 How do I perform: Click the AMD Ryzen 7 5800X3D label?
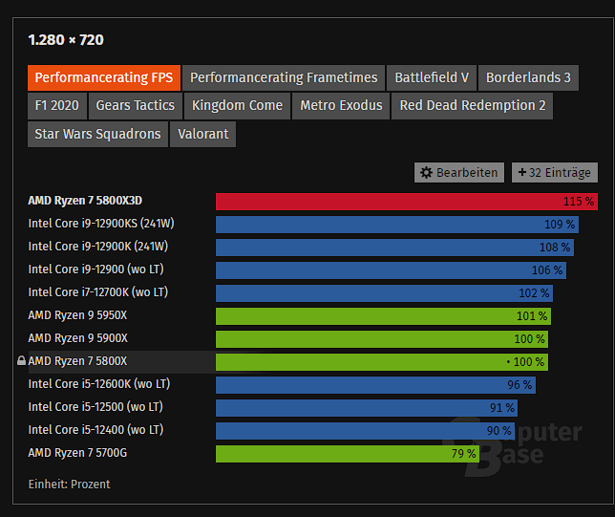[85, 201]
